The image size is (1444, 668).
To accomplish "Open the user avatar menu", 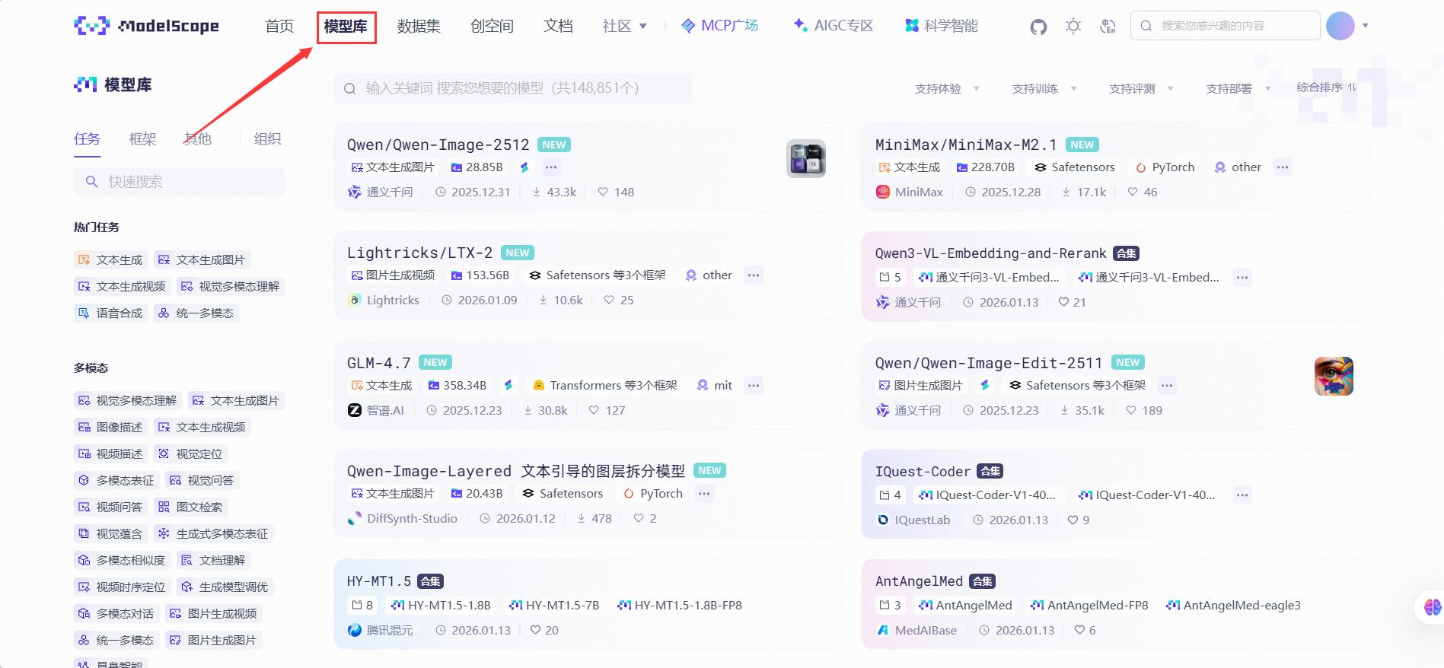I will click(x=1340, y=26).
